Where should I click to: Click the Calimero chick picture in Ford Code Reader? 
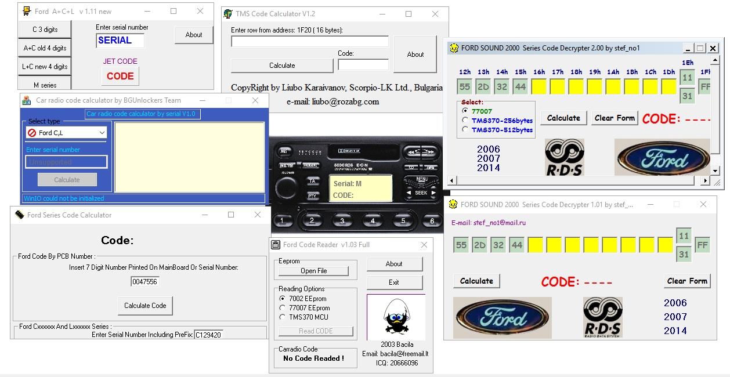[x=396, y=317]
